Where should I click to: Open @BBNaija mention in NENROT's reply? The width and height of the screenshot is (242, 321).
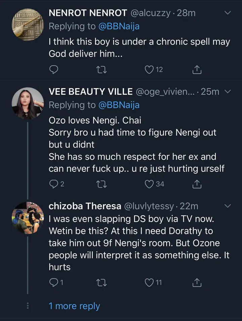(119, 27)
